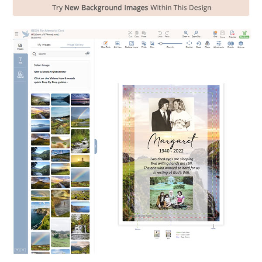Click the Reset rotation icon
Screen dimensions: 262x262
click(199, 44)
